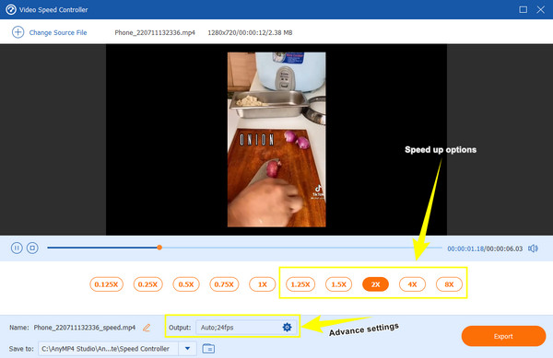Click the timestamp 00:00:01.18/00:00:06.03
The height and width of the screenshot is (358, 553).
pos(485,248)
